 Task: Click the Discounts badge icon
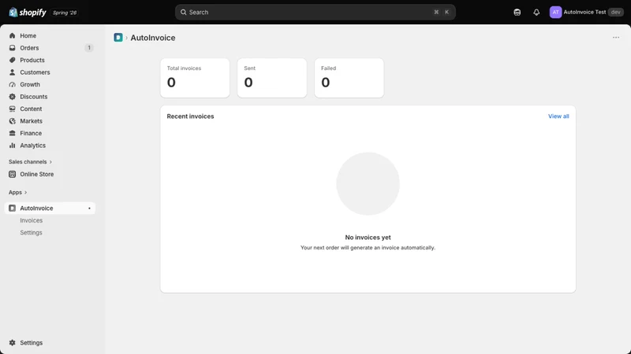pyautogui.click(x=12, y=97)
